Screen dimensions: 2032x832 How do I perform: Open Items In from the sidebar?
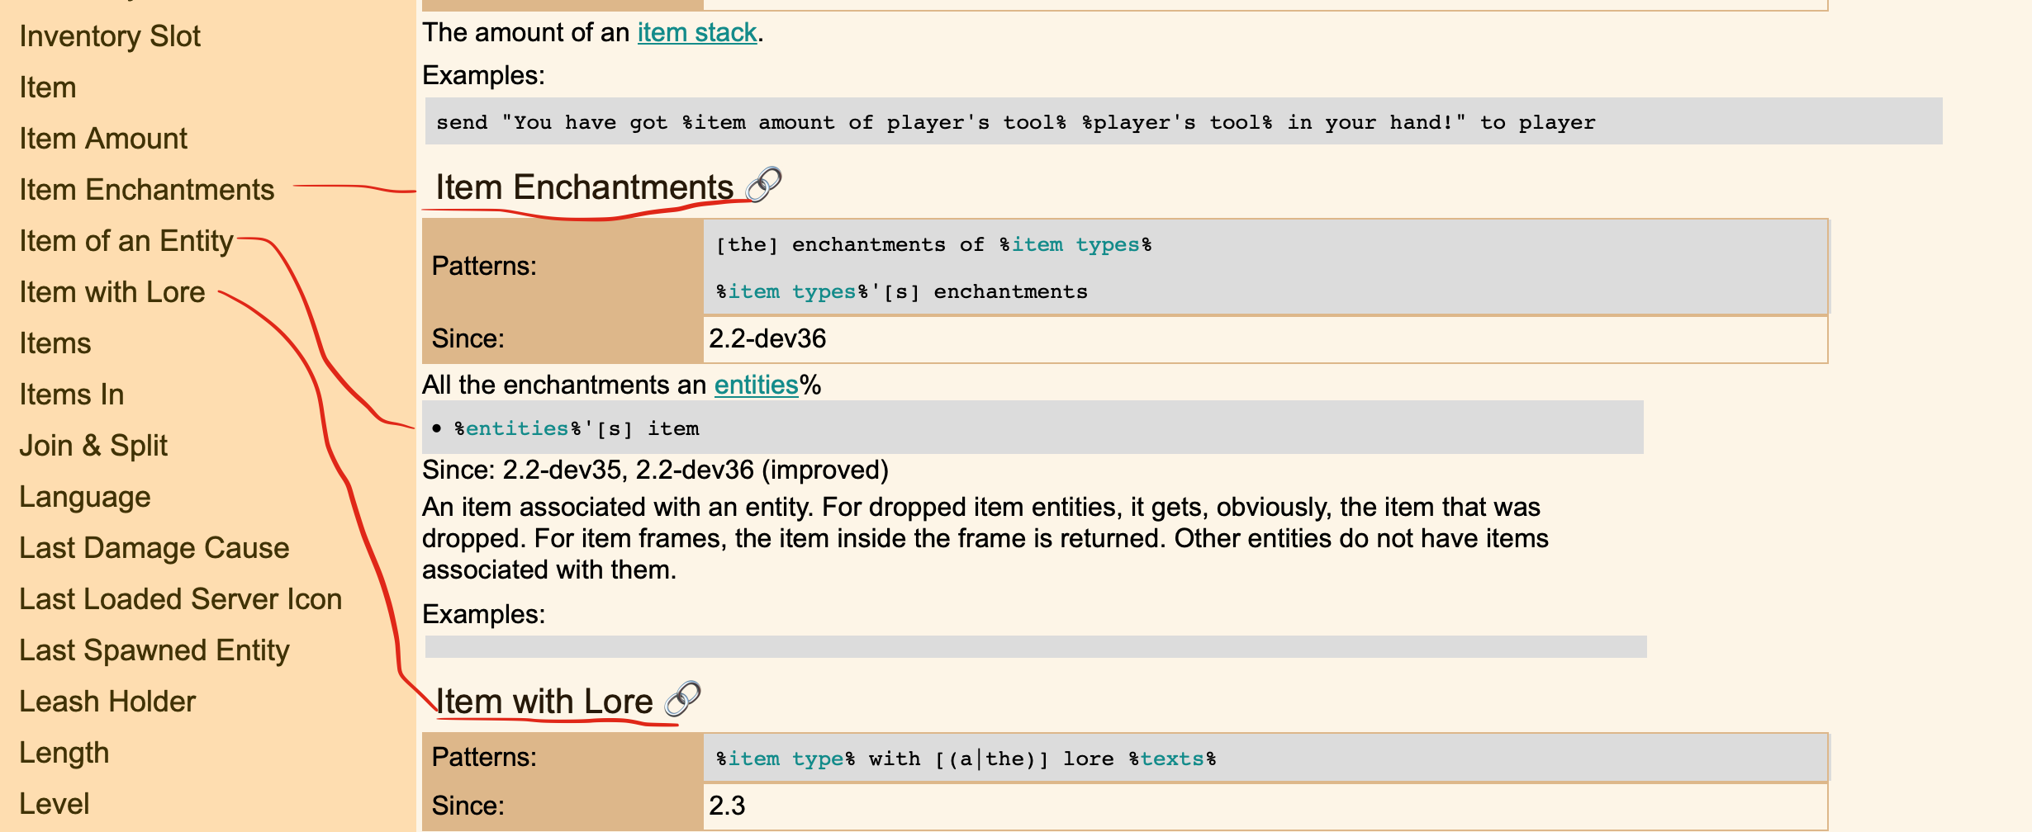(72, 395)
